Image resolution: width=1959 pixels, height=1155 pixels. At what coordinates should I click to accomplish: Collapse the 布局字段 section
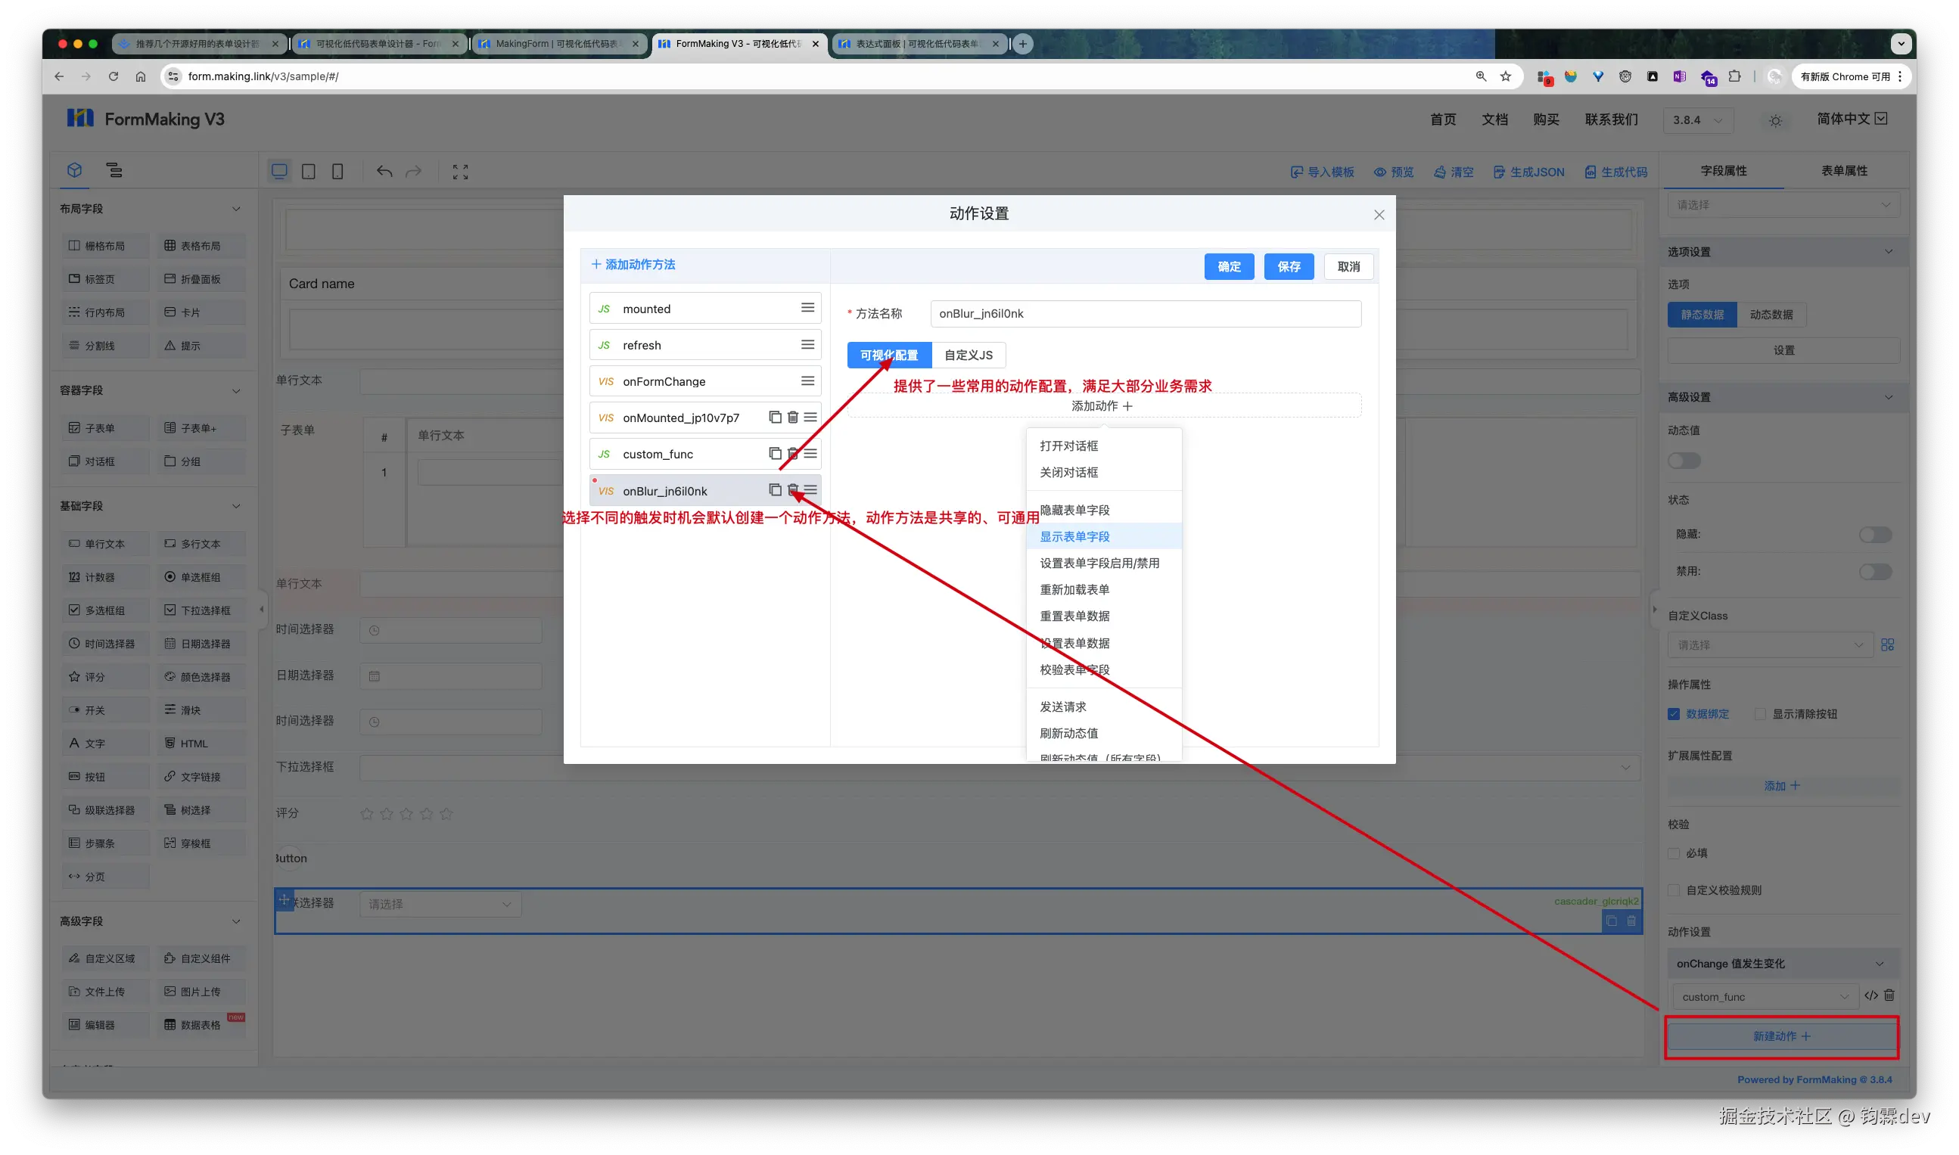tap(236, 209)
